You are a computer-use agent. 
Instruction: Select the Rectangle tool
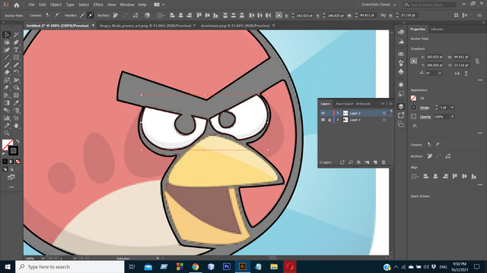(x=16, y=58)
